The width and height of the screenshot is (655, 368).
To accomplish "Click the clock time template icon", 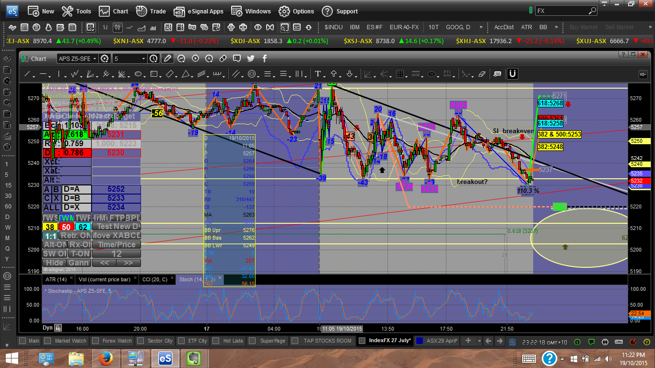I will (153, 58).
